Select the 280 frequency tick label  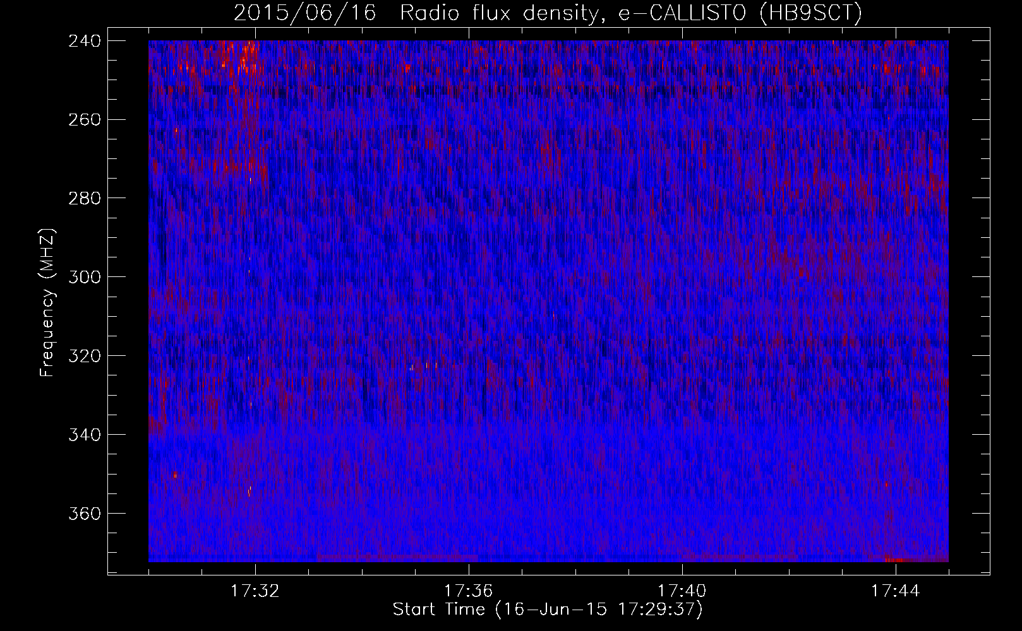pos(85,198)
